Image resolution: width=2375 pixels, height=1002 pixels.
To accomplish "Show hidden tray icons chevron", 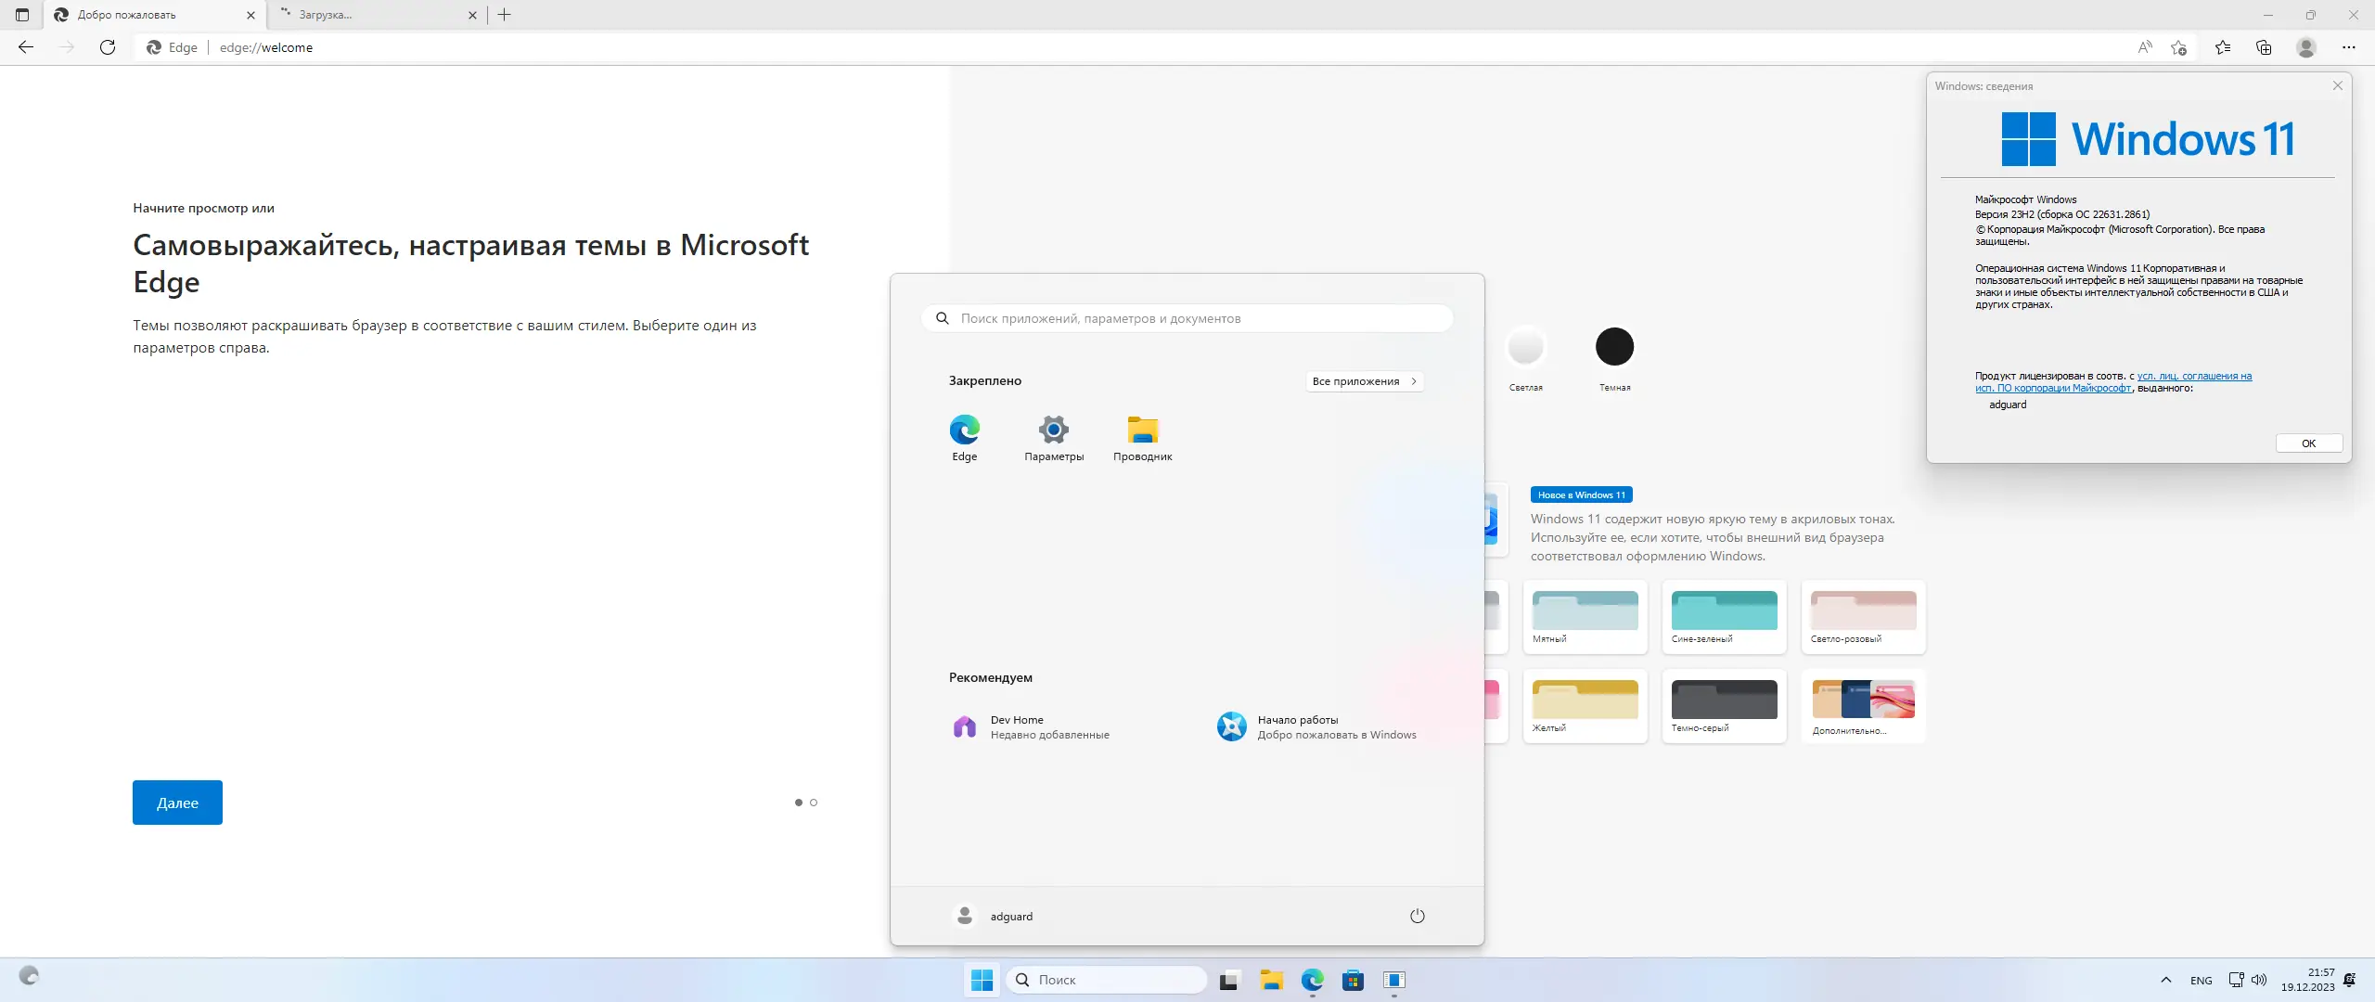I will coord(2166,980).
